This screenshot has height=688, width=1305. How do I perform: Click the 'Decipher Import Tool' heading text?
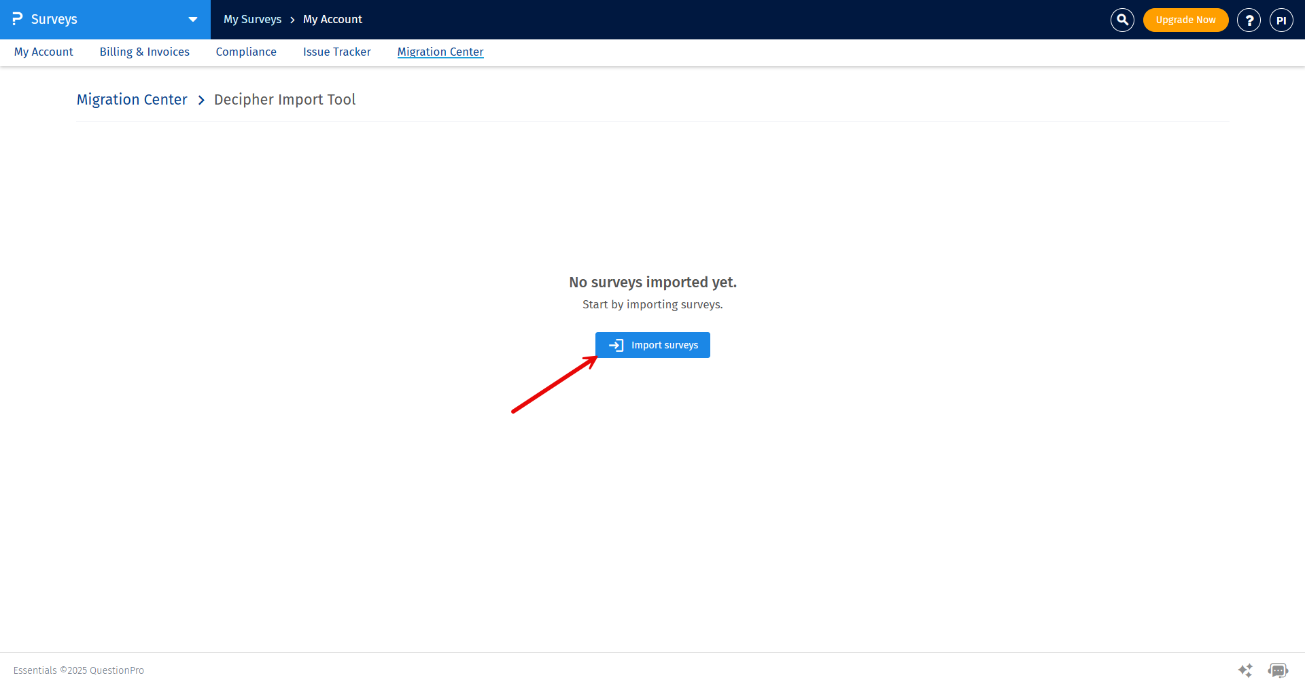pyautogui.click(x=285, y=100)
